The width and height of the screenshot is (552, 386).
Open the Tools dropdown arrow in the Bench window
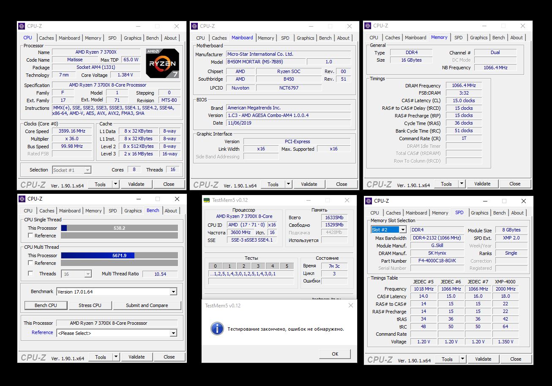coord(116,357)
